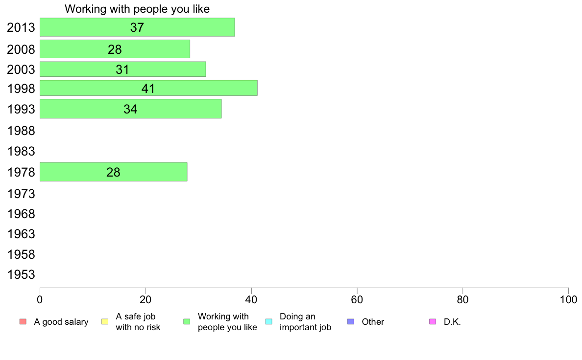Click the red A good salary legend swatch
Screen dimensions: 582x360
tap(23, 321)
